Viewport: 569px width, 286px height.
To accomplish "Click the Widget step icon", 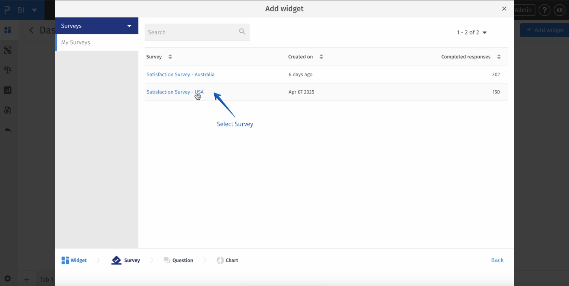I will 65,260.
